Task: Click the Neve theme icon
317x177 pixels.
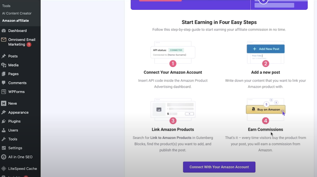Action: [x=4, y=103]
